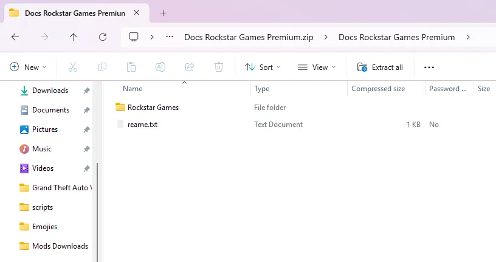
Task: Open the Sort dropdown menu
Action: [x=263, y=67]
